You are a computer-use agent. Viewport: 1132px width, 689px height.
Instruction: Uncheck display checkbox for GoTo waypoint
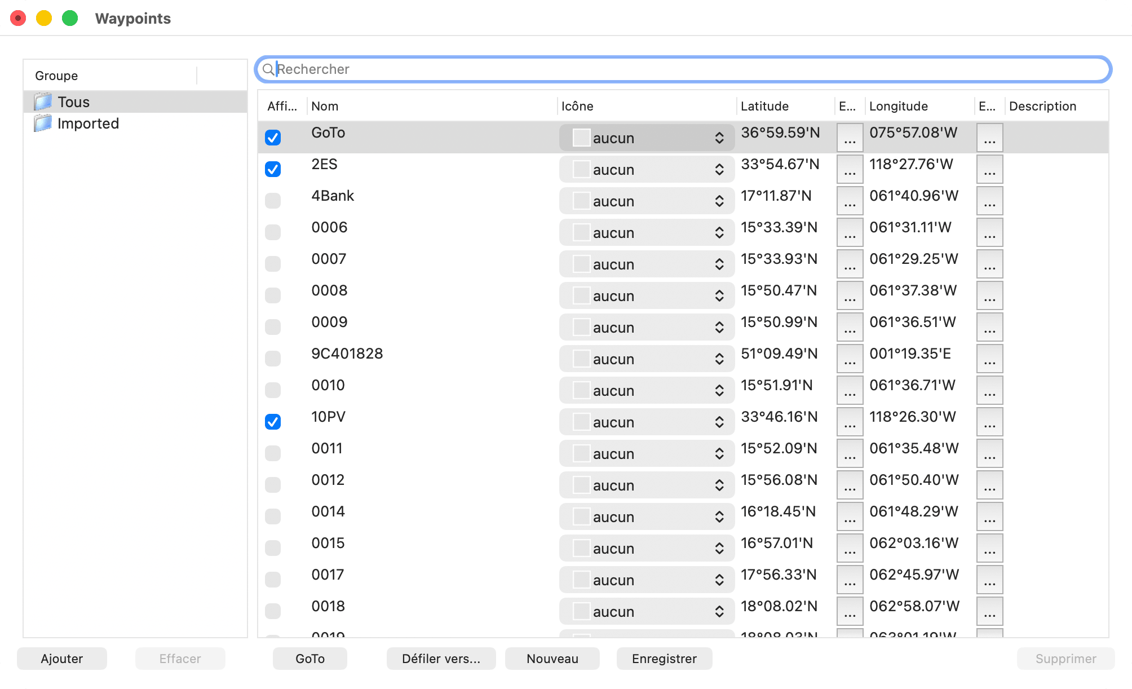click(x=273, y=138)
